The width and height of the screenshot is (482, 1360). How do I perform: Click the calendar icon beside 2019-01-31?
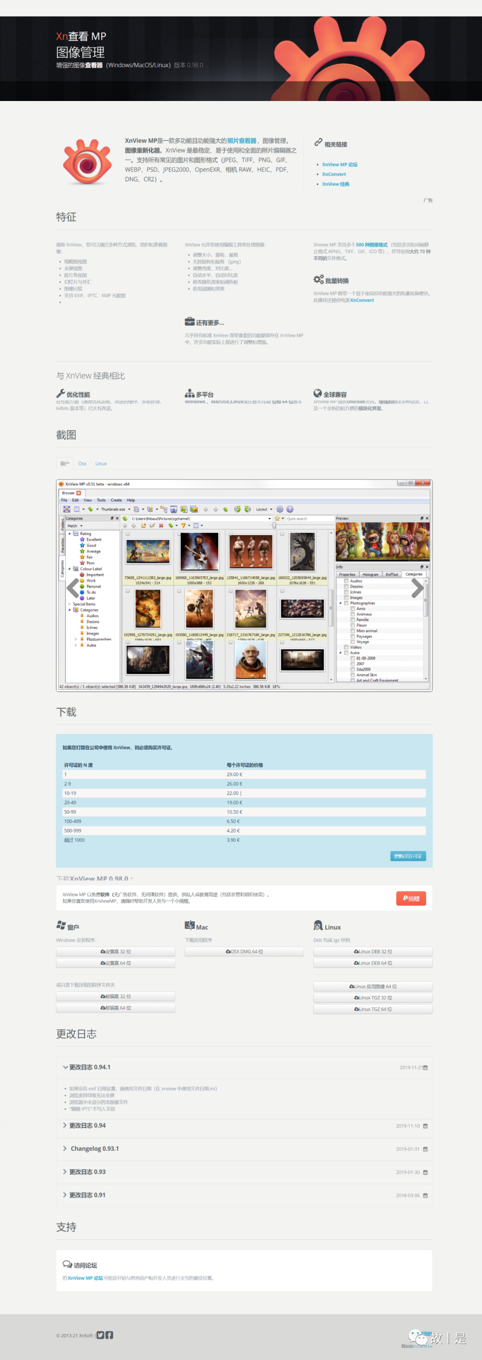425,1149
